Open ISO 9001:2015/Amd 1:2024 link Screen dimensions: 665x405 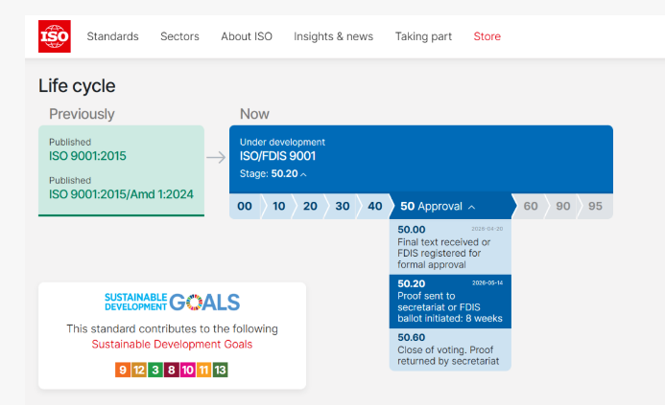coord(121,194)
